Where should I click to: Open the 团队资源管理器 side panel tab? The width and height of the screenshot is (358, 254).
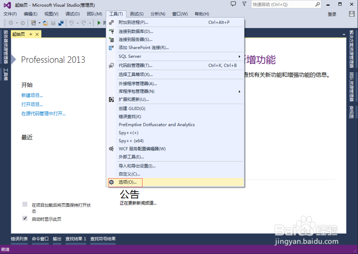click(x=352, y=87)
